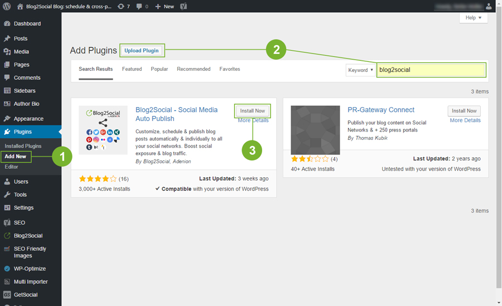This screenshot has width=502, height=306.
Task: Switch to the Search Results tab
Action: point(96,69)
